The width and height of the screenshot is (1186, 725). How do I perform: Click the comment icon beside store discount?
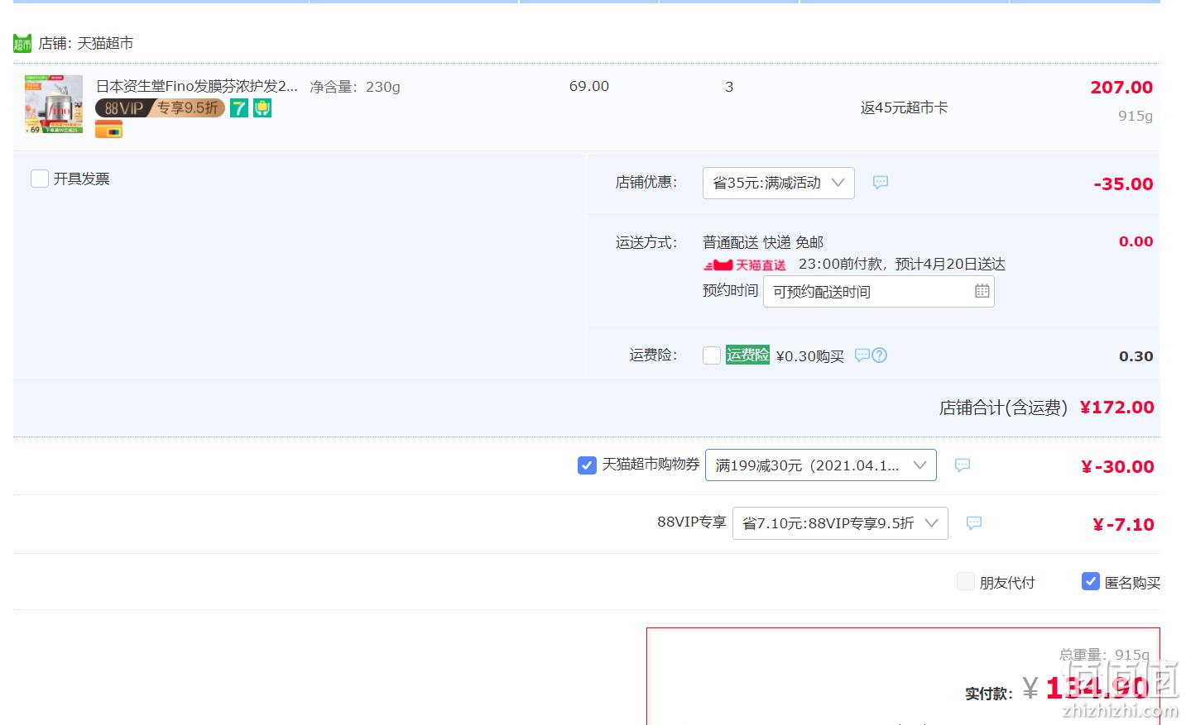pyautogui.click(x=881, y=182)
